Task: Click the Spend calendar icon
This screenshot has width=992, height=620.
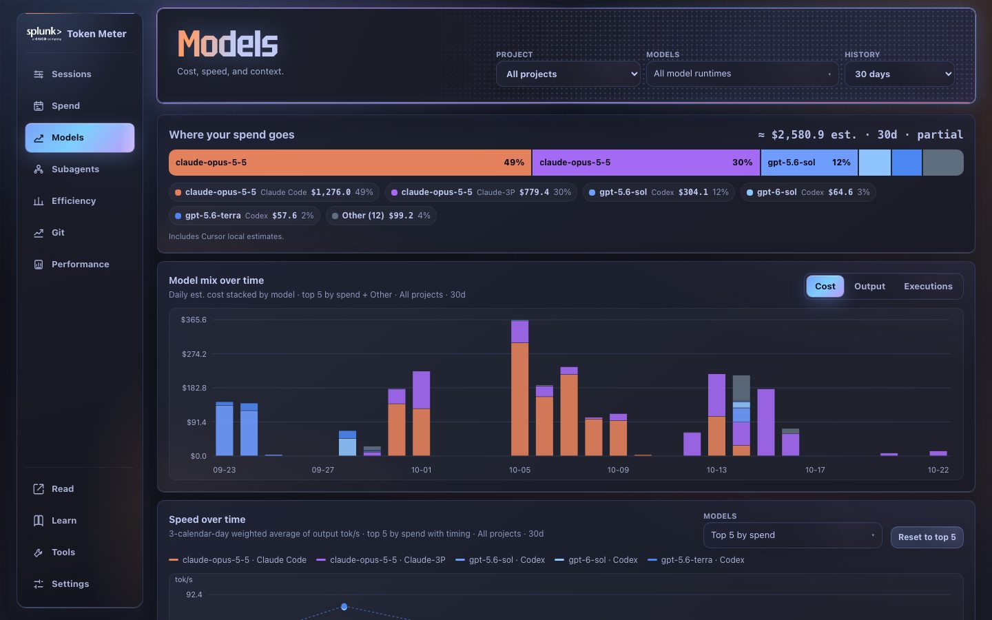Action: click(x=39, y=106)
